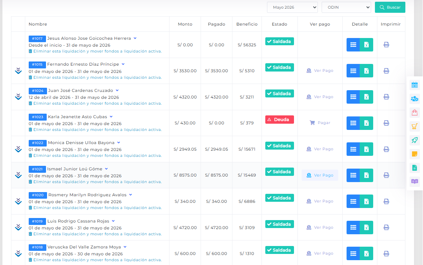
Task: Expand row of #1021 Ismael Junior with double chevron
Action: pos(18,175)
